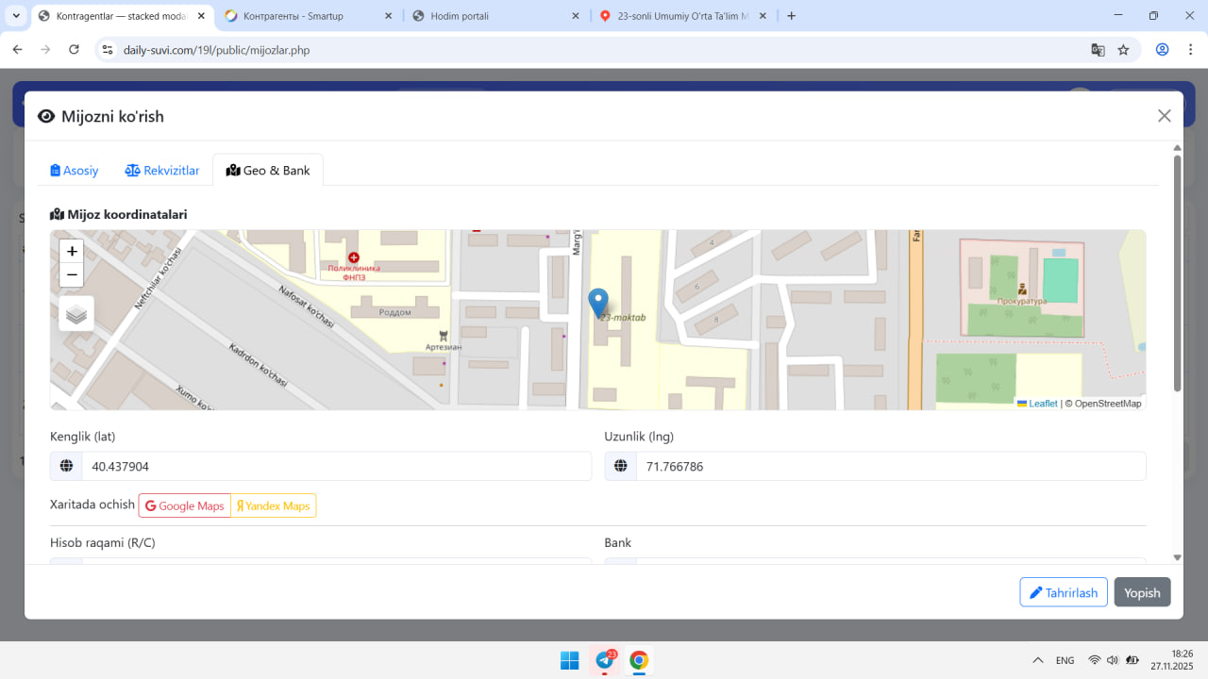Reload the current page

pyautogui.click(x=74, y=50)
